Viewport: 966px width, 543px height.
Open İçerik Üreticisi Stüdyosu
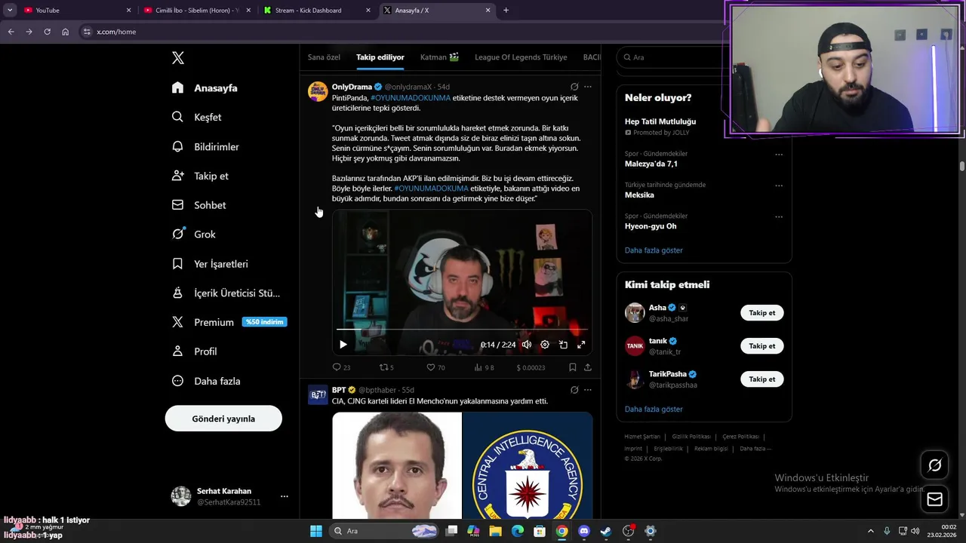[226, 293]
